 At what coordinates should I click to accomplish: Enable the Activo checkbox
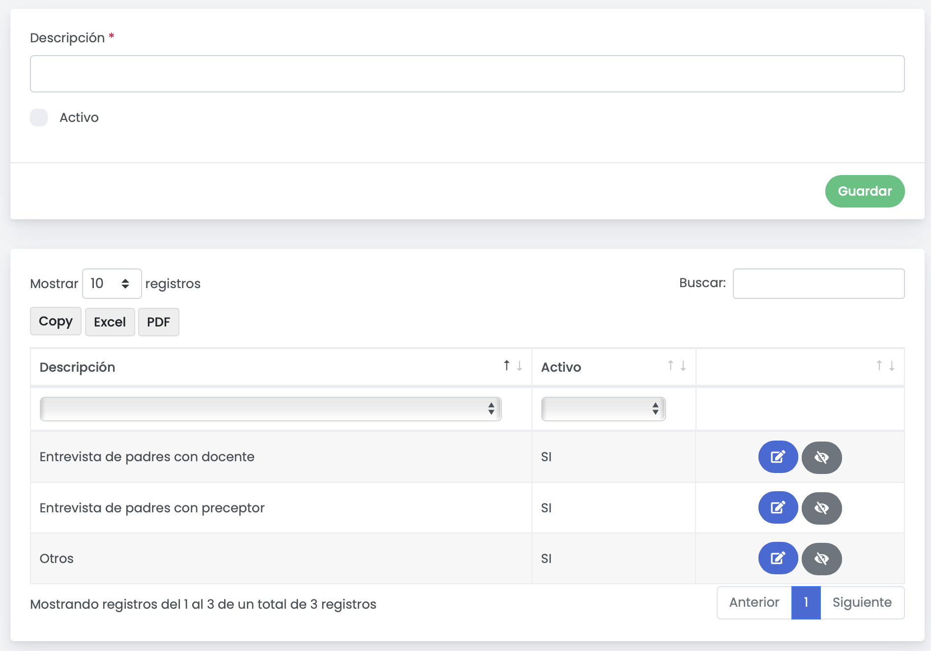pos(39,118)
